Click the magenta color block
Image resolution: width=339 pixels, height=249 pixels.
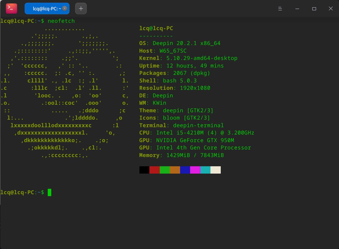195,170
